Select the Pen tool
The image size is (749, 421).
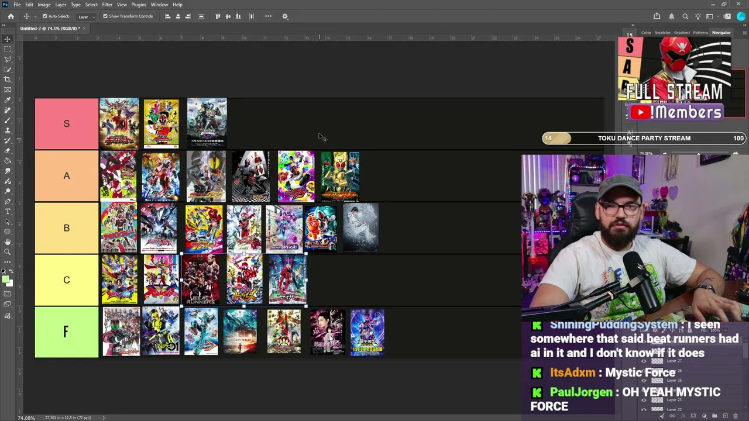(x=8, y=201)
